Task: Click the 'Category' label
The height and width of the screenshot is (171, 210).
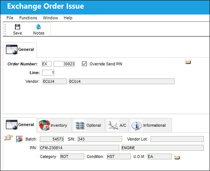Action: point(48,156)
